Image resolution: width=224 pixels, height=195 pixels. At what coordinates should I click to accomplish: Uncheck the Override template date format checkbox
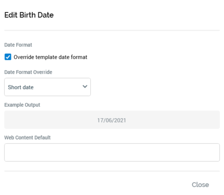coord(8,57)
